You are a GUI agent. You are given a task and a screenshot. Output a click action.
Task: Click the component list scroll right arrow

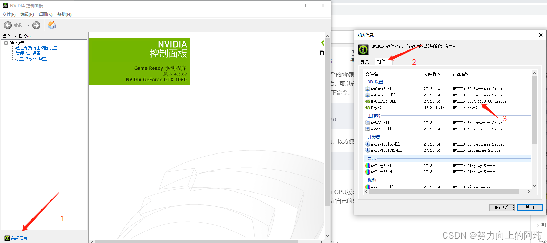[x=528, y=191]
